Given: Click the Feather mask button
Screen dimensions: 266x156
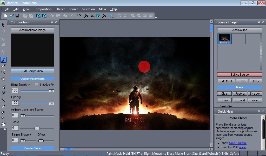Looking at the screenshot, I should pos(240,94).
